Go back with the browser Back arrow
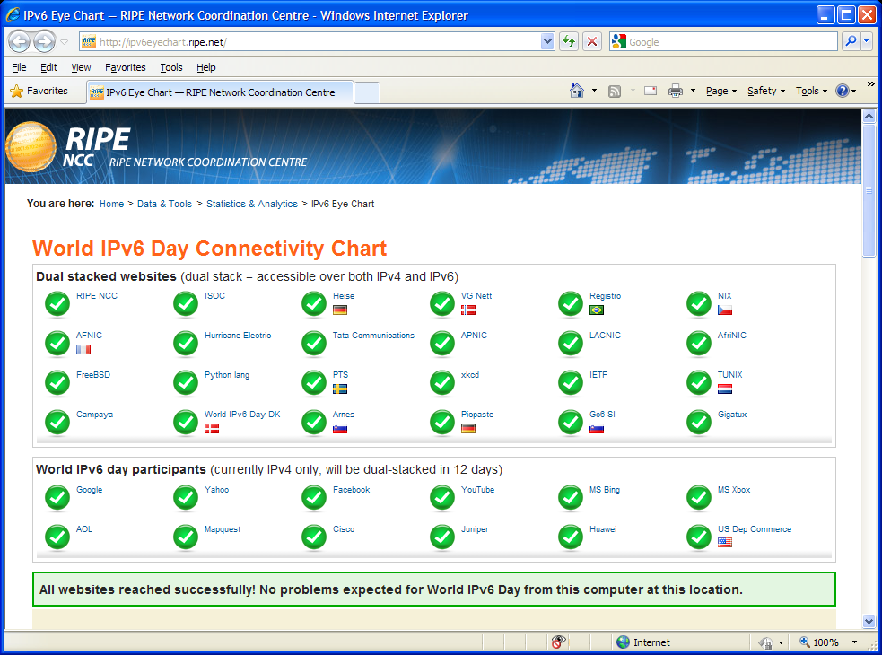Image resolution: width=882 pixels, height=655 pixels. pos(19,41)
